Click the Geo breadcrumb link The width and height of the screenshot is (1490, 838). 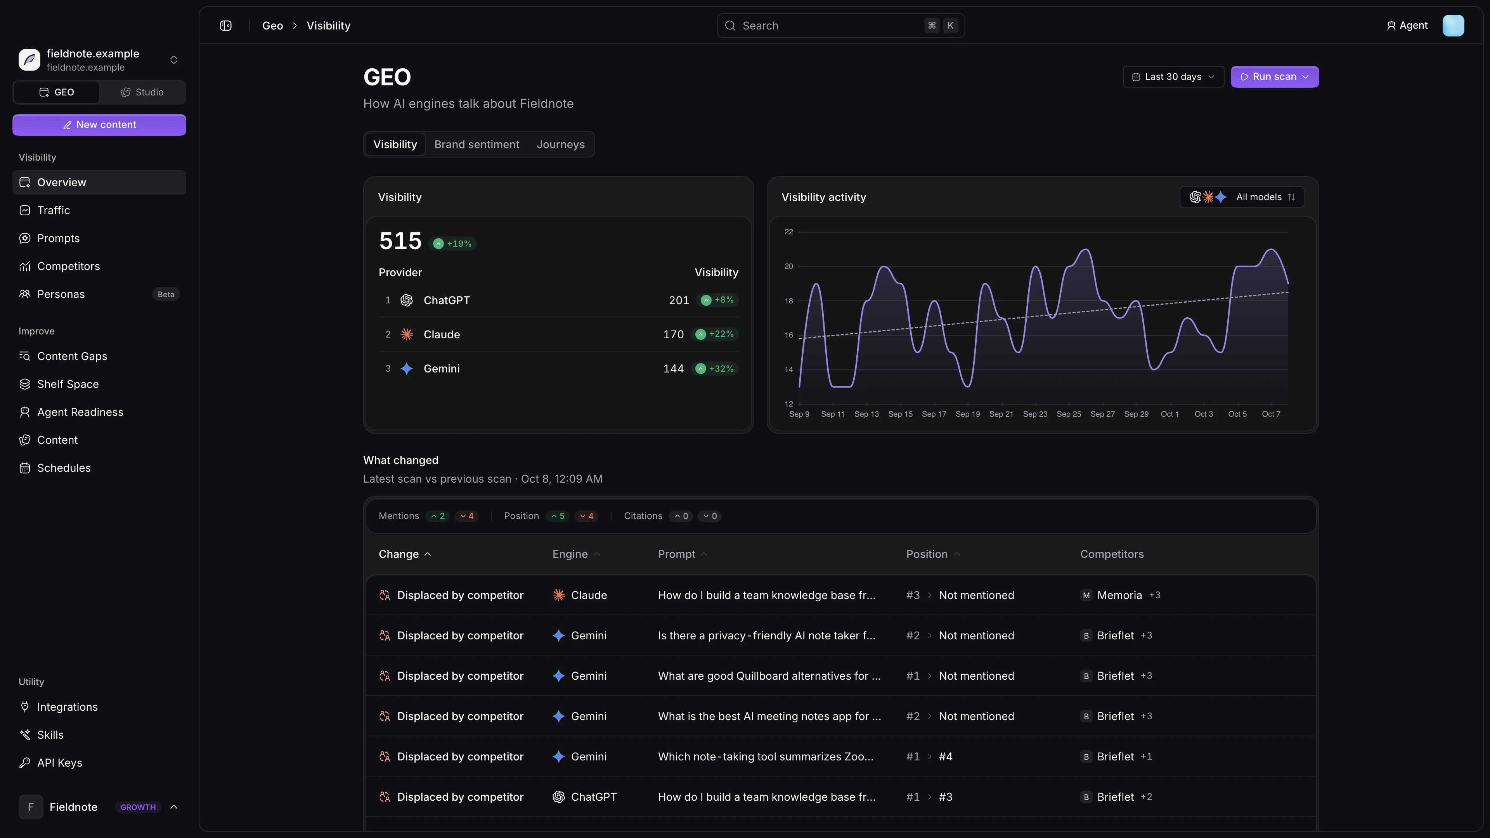click(x=272, y=26)
